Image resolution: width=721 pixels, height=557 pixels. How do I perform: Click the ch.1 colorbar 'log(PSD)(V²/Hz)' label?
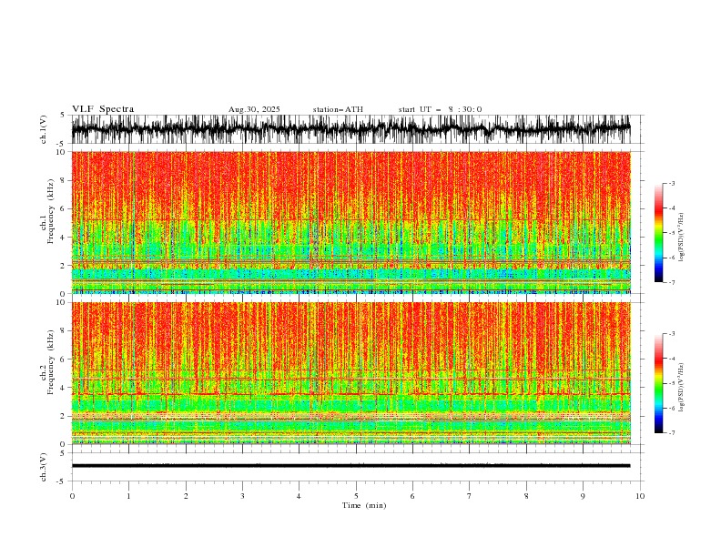tap(682, 238)
